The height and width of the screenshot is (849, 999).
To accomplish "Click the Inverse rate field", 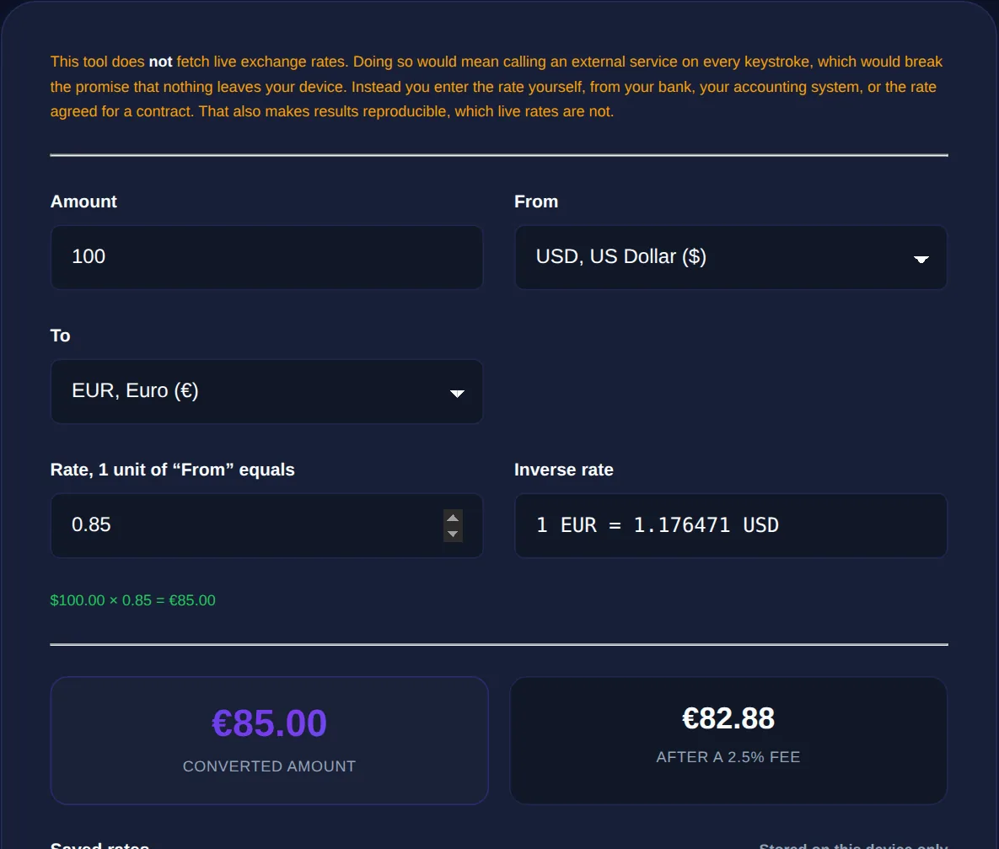I will tap(731, 525).
